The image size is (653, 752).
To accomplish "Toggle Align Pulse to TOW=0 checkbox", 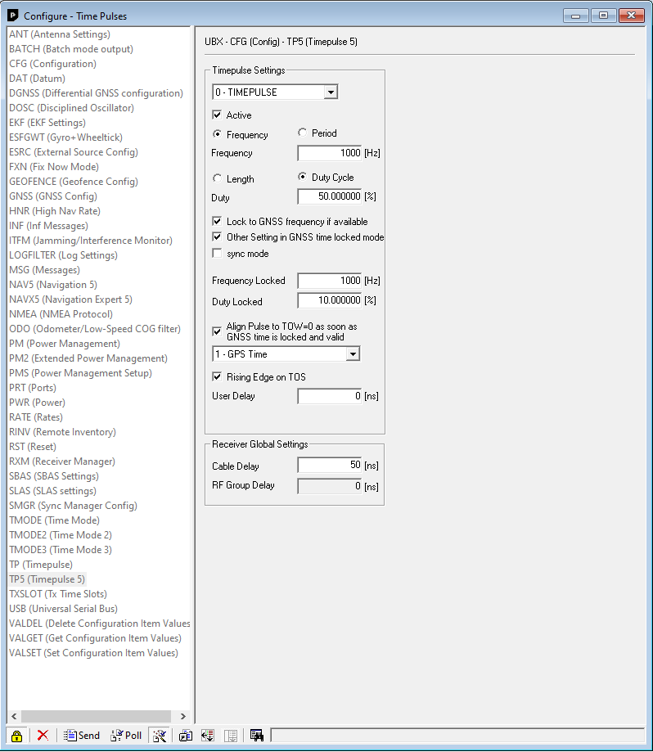I will tap(217, 331).
